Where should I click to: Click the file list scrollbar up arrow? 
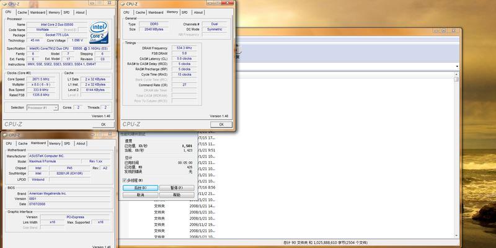pyautogui.click(x=456, y=74)
